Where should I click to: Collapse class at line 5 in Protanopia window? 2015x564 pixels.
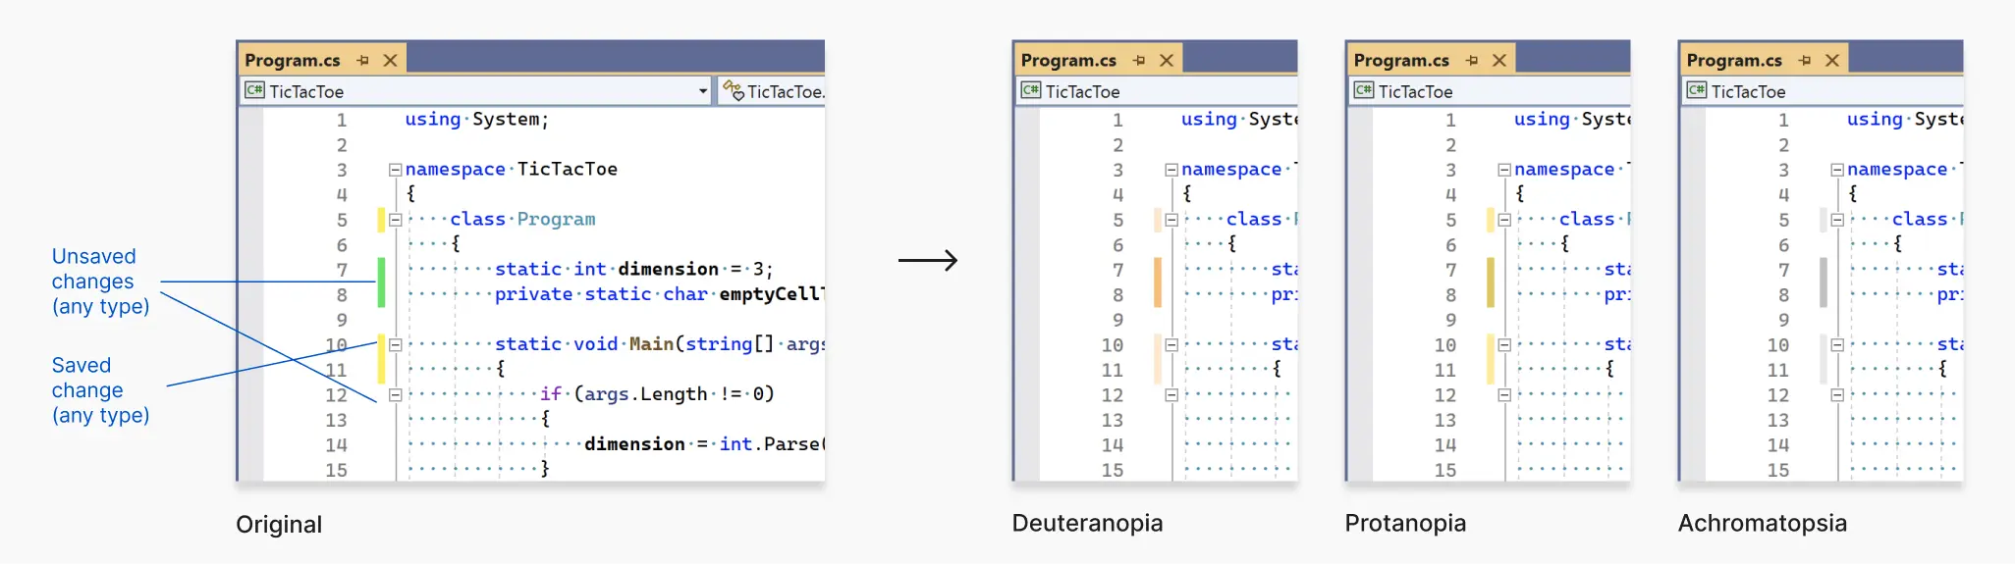click(x=1504, y=220)
